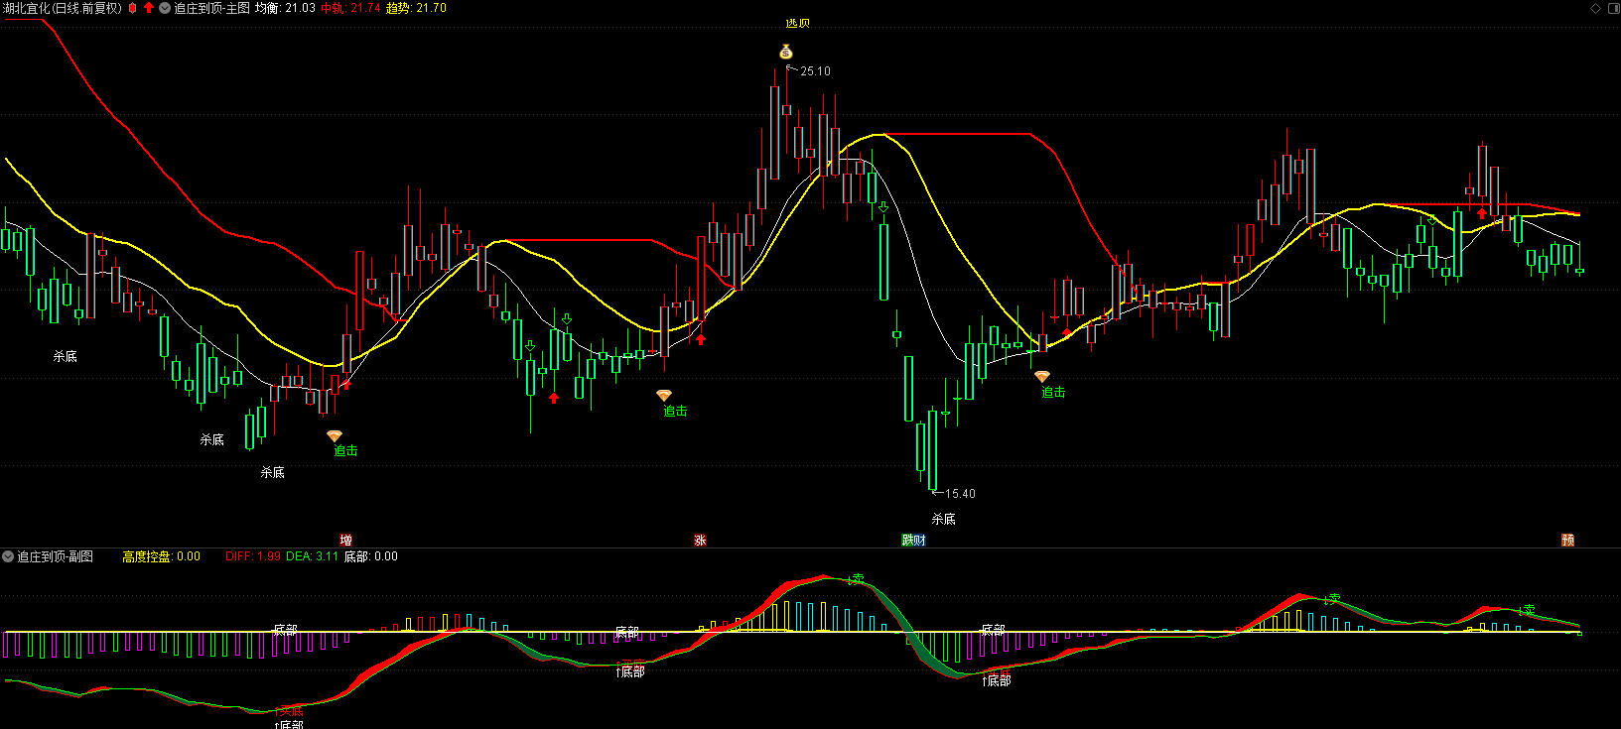Click the red up-arrow icon in the title bar

[x=149, y=8]
